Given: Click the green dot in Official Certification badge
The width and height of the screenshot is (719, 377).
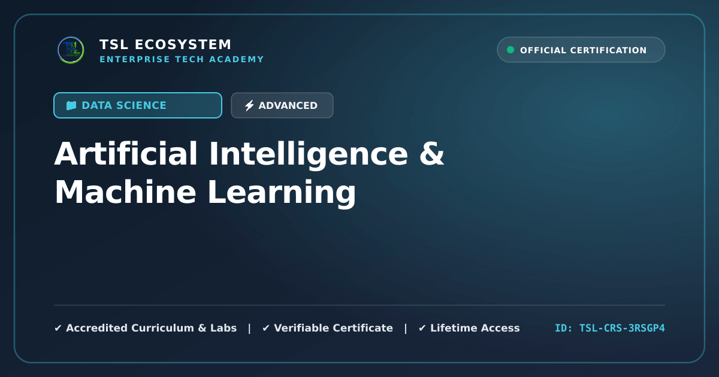Looking at the screenshot, I should tap(510, 50).
